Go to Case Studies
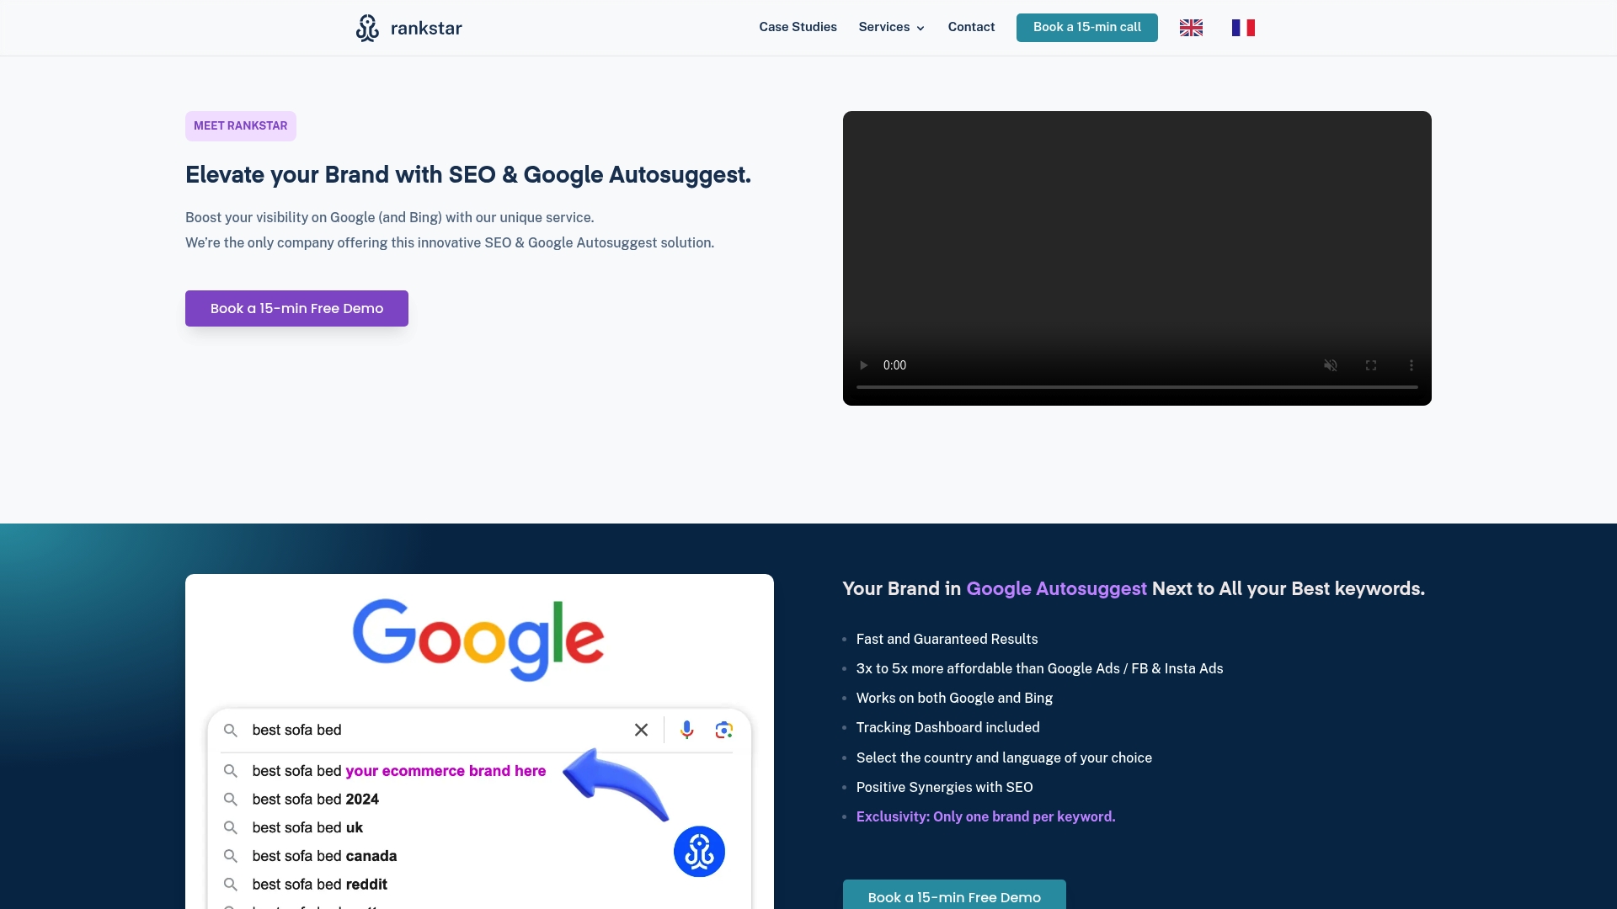This screenshot has width=1617, height=909. click(798, 27)
